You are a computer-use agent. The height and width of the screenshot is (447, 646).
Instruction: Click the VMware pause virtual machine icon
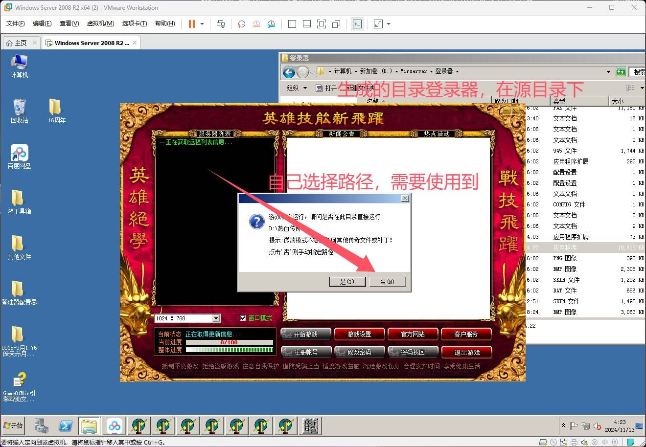(x=192, y=24)
